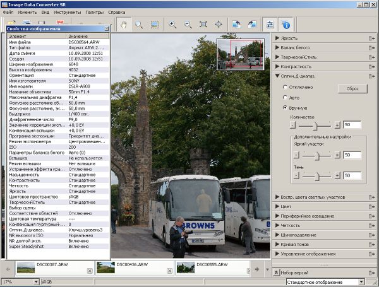Click the pin icon on Цвет row
Image resolution: width=379 pixels, height=287 pixels.
coord(372,207)
